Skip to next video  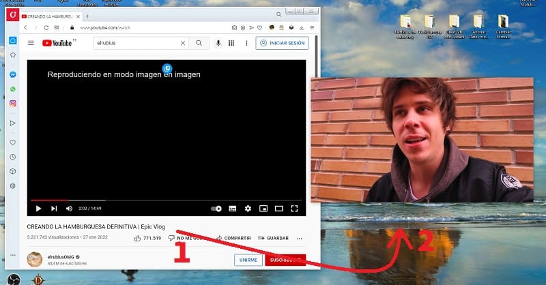pyautogui.click(x=54, y=209)
